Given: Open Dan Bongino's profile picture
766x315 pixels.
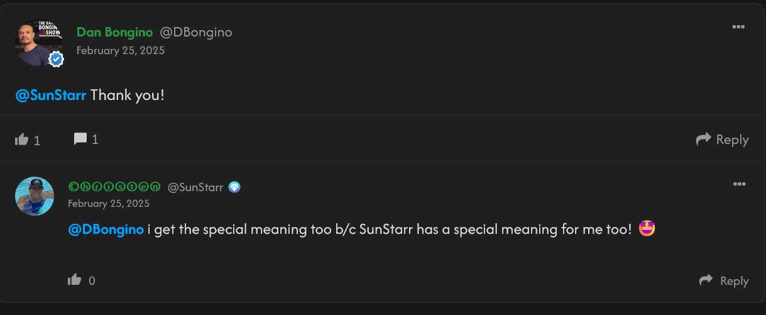Looking at the screenshot, I should pos(36,44).
